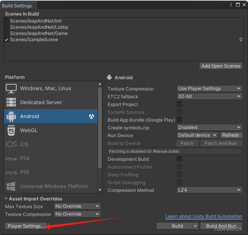
Task: Enable the Development Build checkbox
Action: [x=179, y=159]
